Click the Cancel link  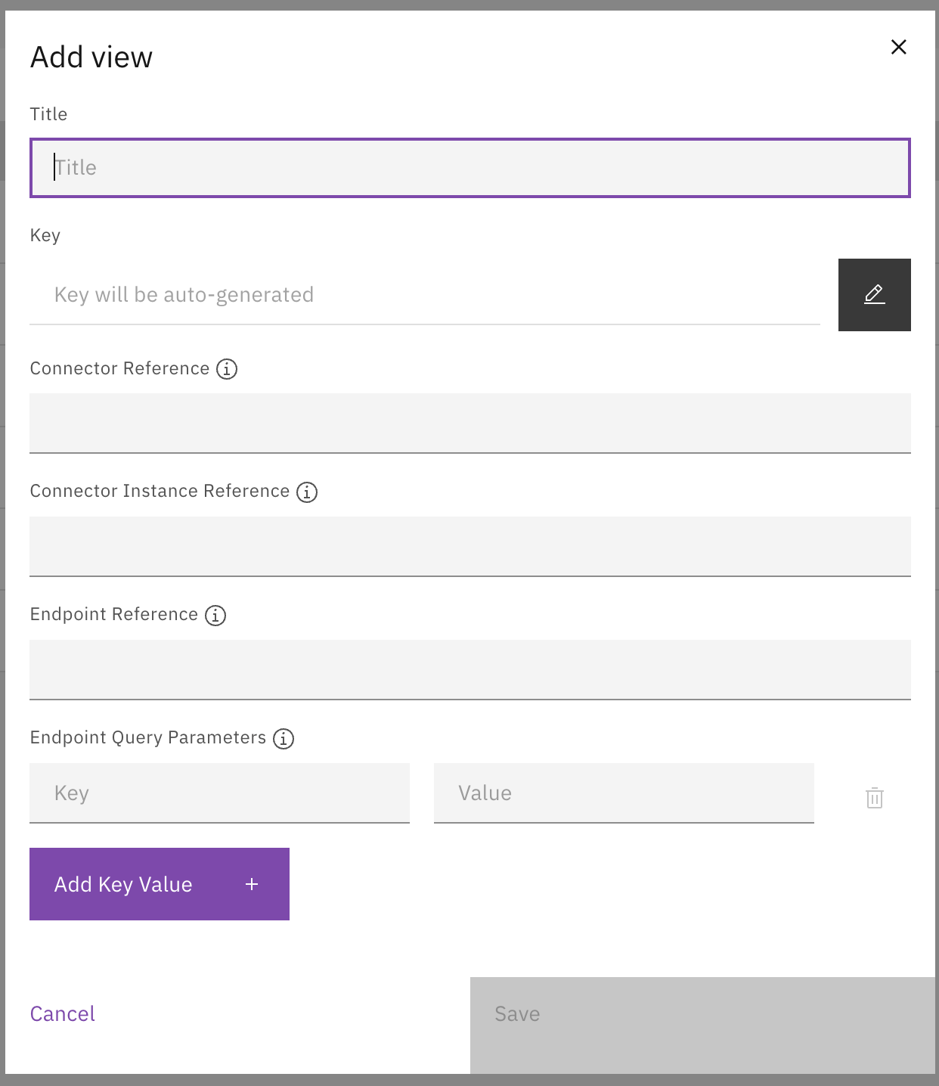[x=62, y=1013]
